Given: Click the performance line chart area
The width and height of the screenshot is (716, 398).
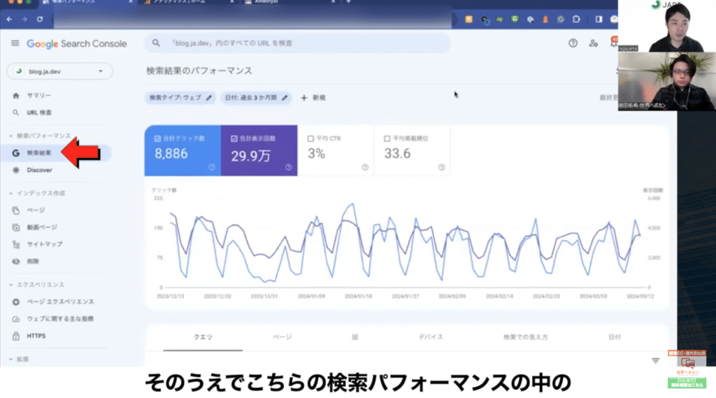Looking at the screenshot, I should 406,243.
